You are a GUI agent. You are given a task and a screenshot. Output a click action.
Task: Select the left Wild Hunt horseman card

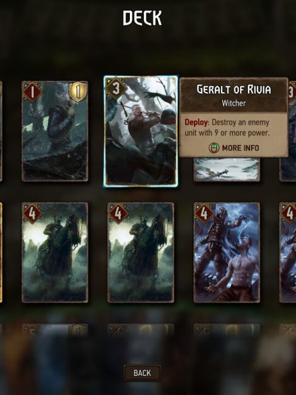[x=55, y=252]
